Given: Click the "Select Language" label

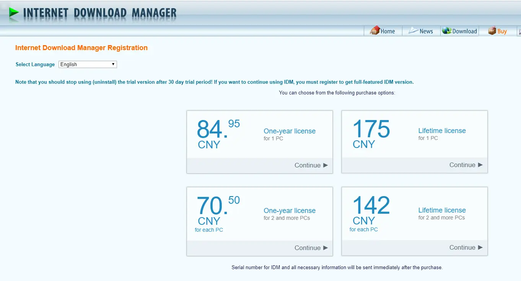Looking at the screenshot, I should [x=35, y=65].
